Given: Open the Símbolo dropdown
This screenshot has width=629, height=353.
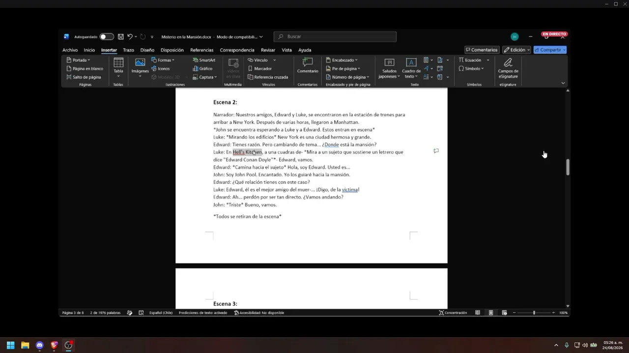Looking at the screenshot, I should [471, 69].
